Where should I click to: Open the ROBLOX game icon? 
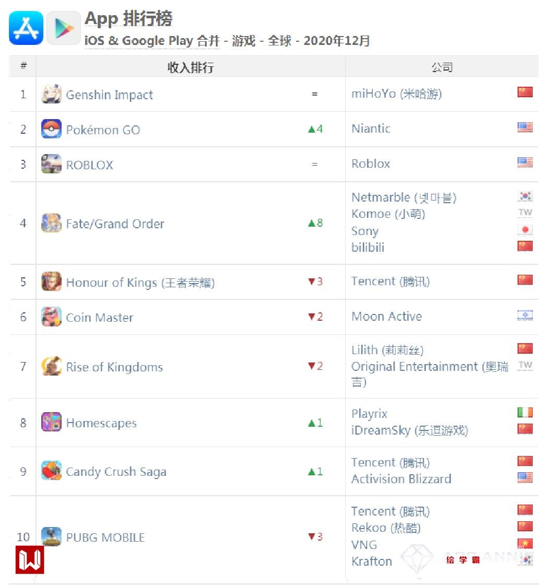click(x=52, y=164)
